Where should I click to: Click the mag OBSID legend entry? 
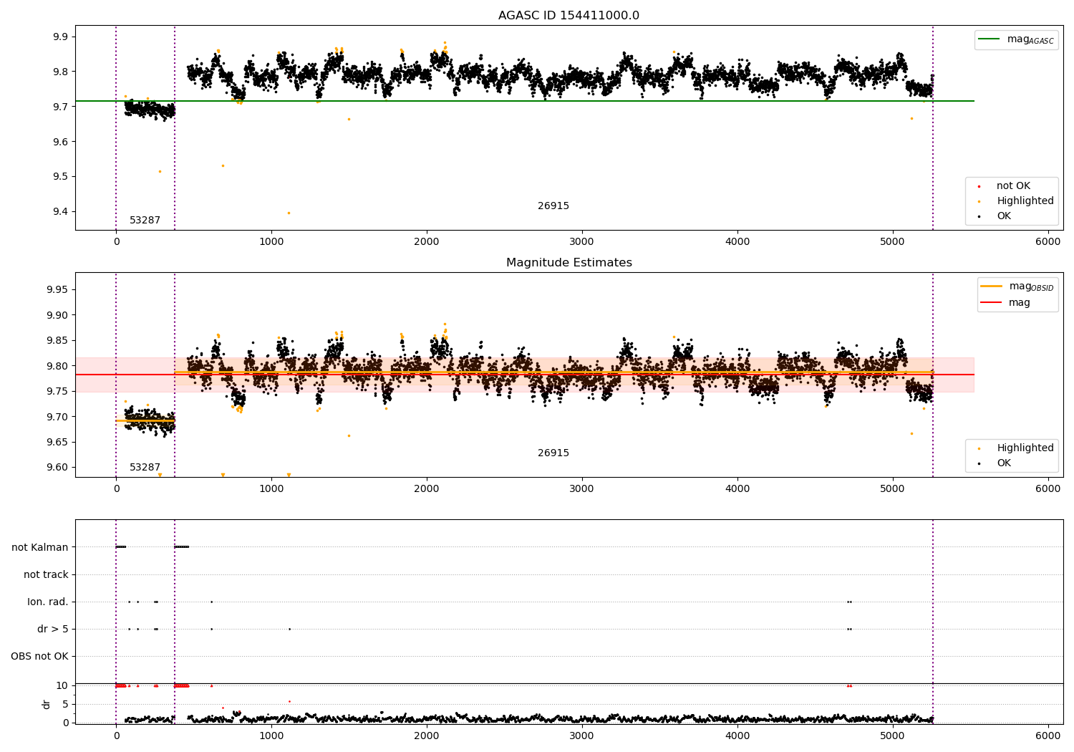point(1017,286)
